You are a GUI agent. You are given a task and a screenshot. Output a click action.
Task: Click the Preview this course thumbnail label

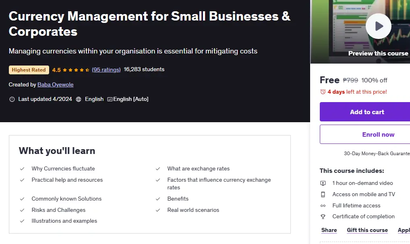coord(378,53)
